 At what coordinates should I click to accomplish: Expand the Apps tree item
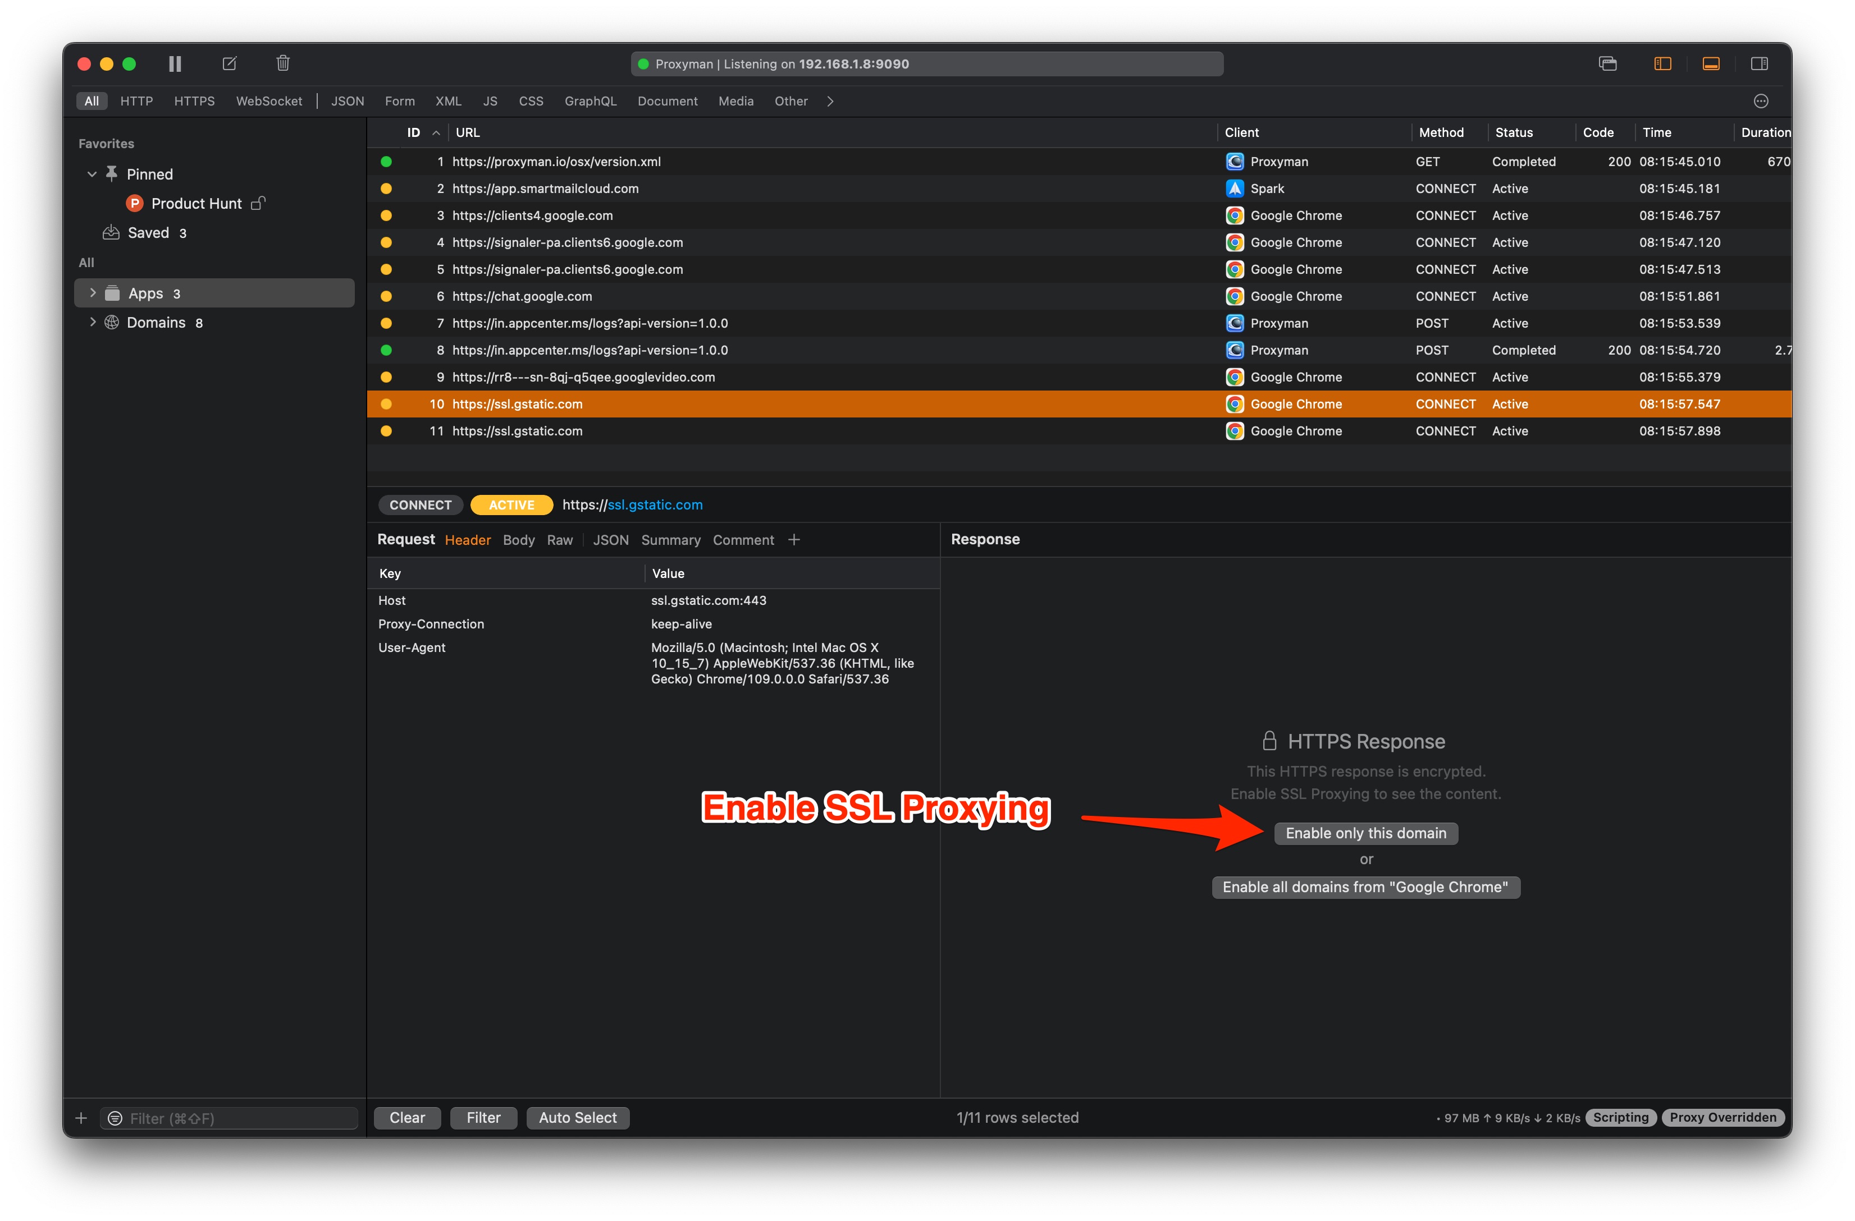pos(93,293)
